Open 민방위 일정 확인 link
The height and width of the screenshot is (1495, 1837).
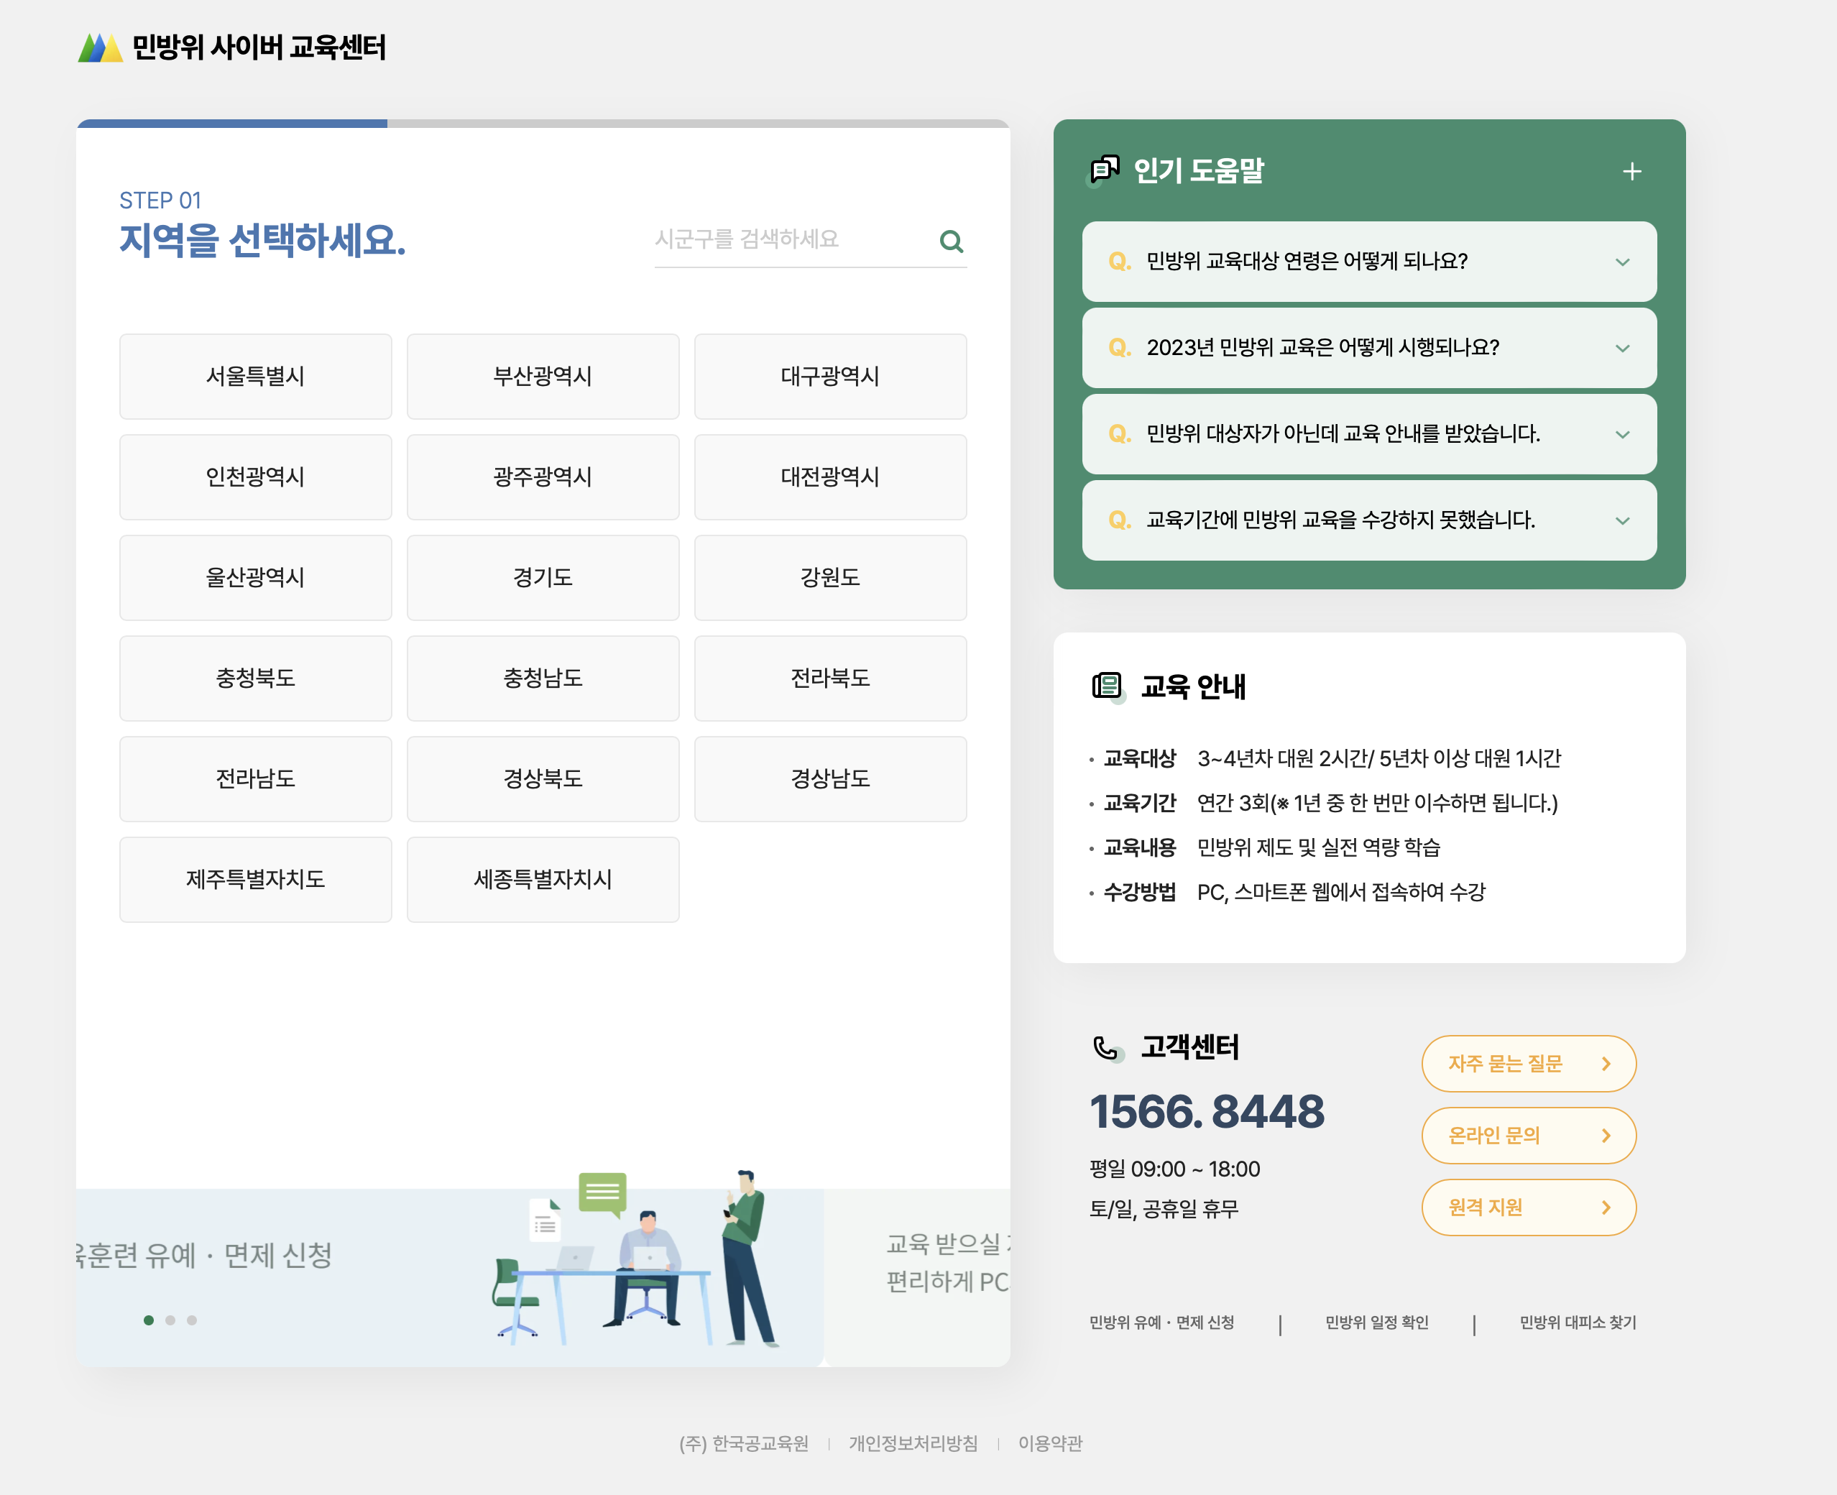tap(1376, 1322)
